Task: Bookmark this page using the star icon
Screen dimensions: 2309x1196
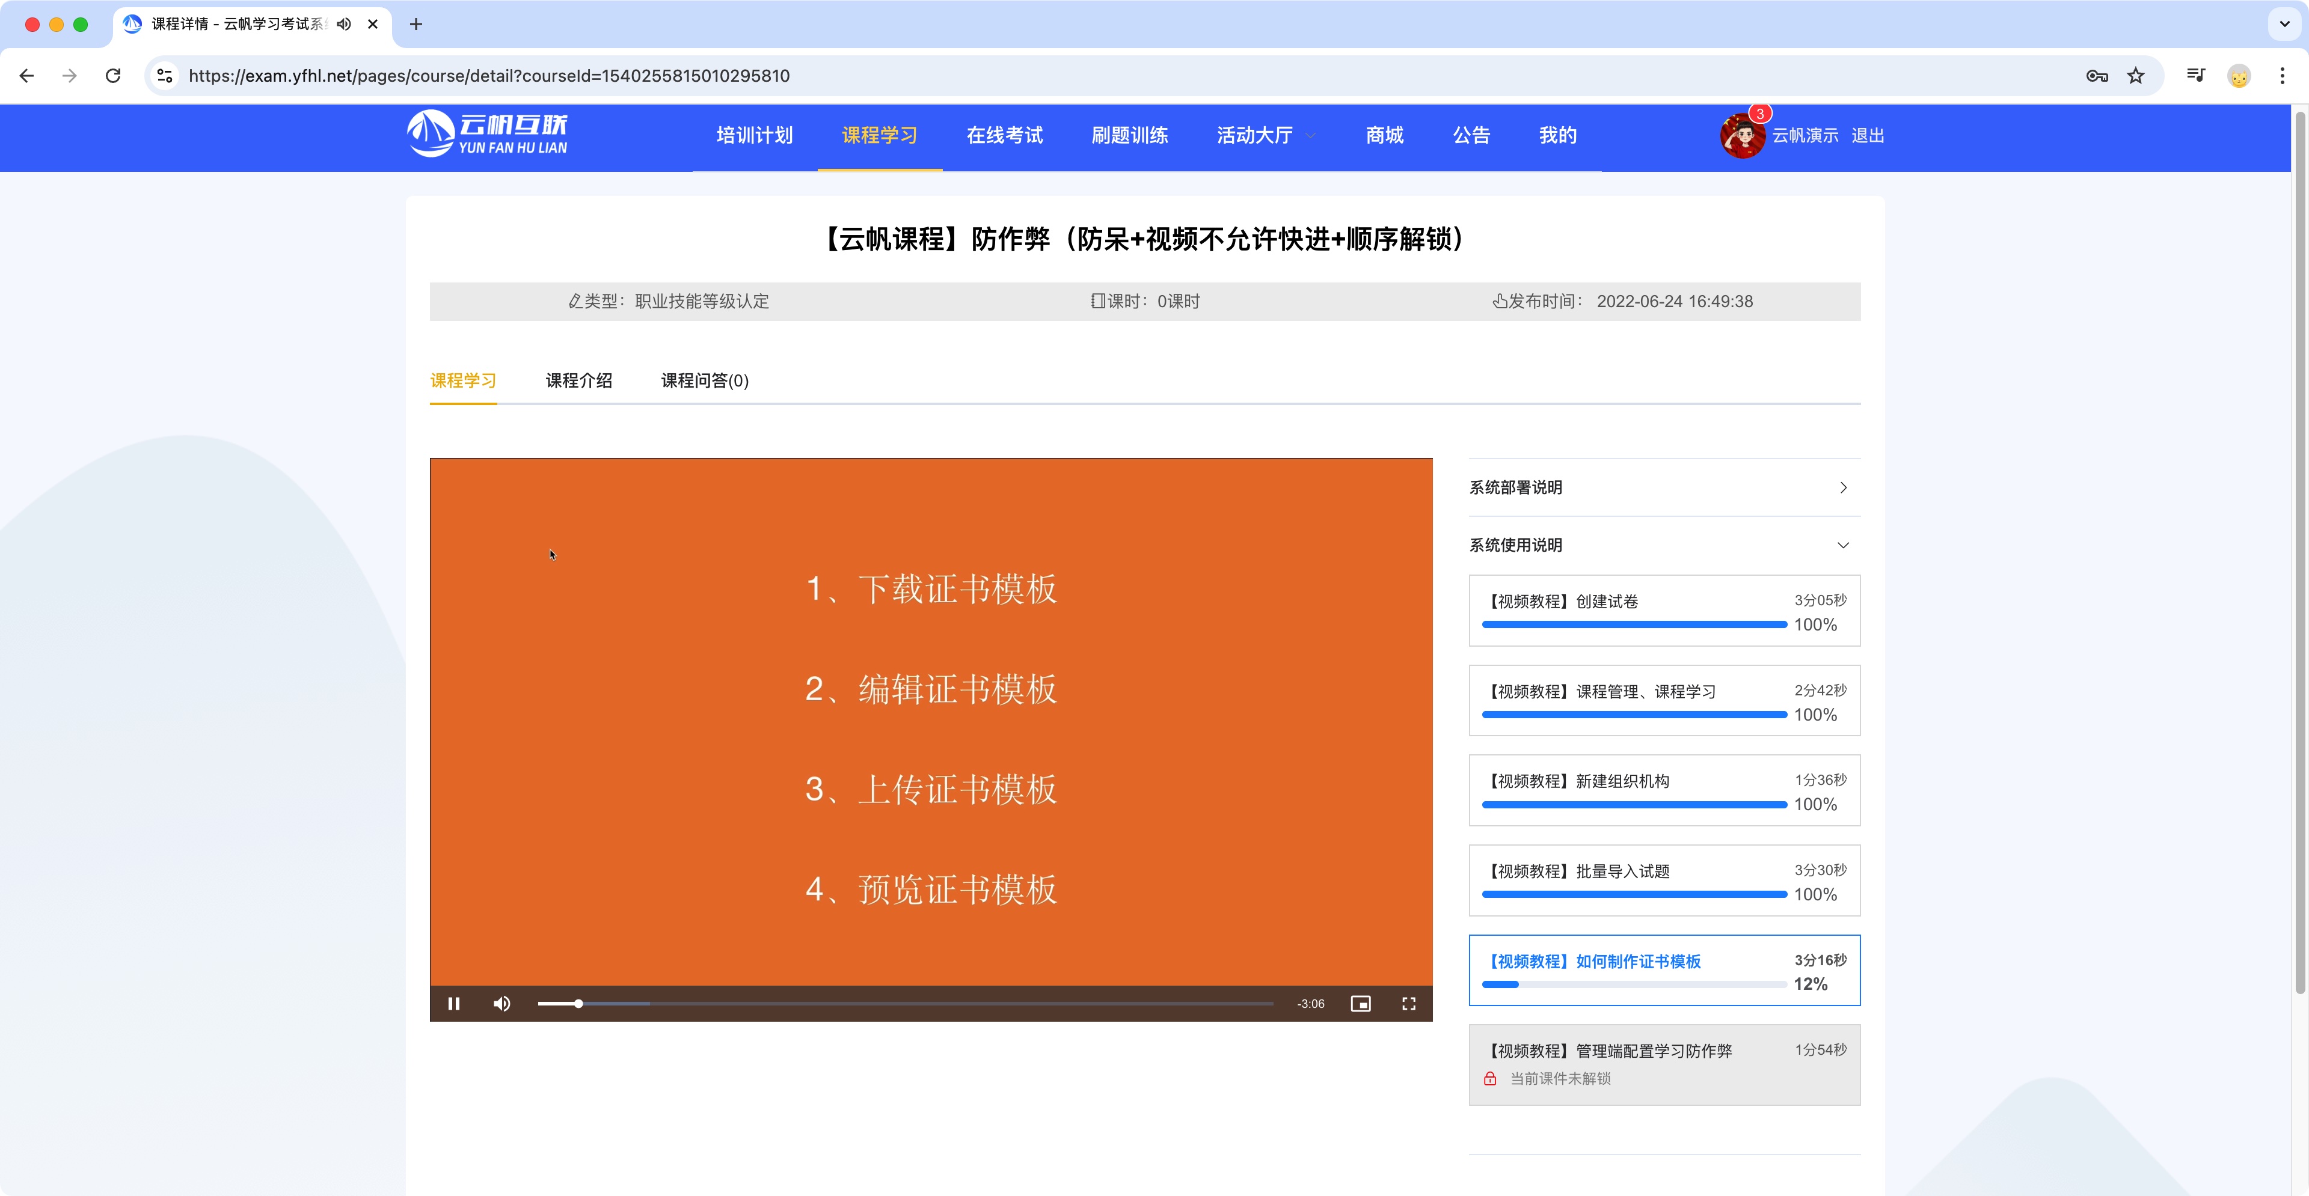Action: pos(2137,75)
